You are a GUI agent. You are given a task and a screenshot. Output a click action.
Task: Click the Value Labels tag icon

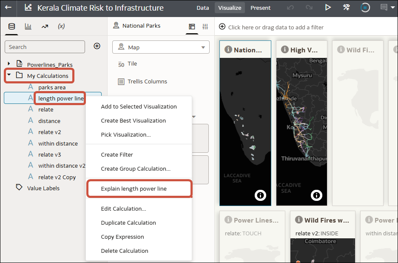point(19,188)
